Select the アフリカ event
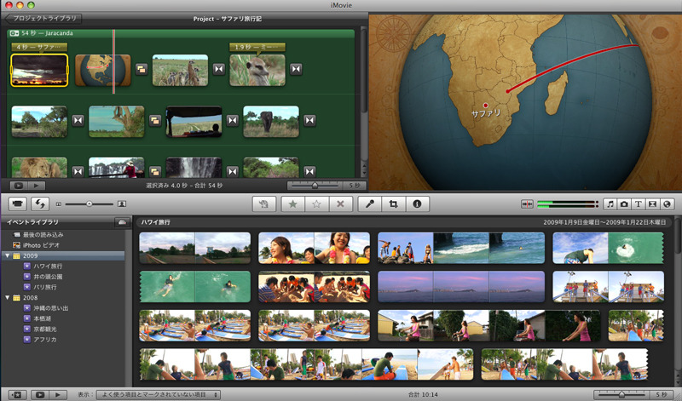The image size is (682, 401). [45, 340]
